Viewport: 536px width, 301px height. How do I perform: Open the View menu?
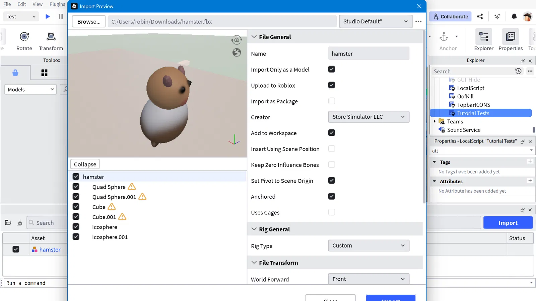[x=38, y=4]
